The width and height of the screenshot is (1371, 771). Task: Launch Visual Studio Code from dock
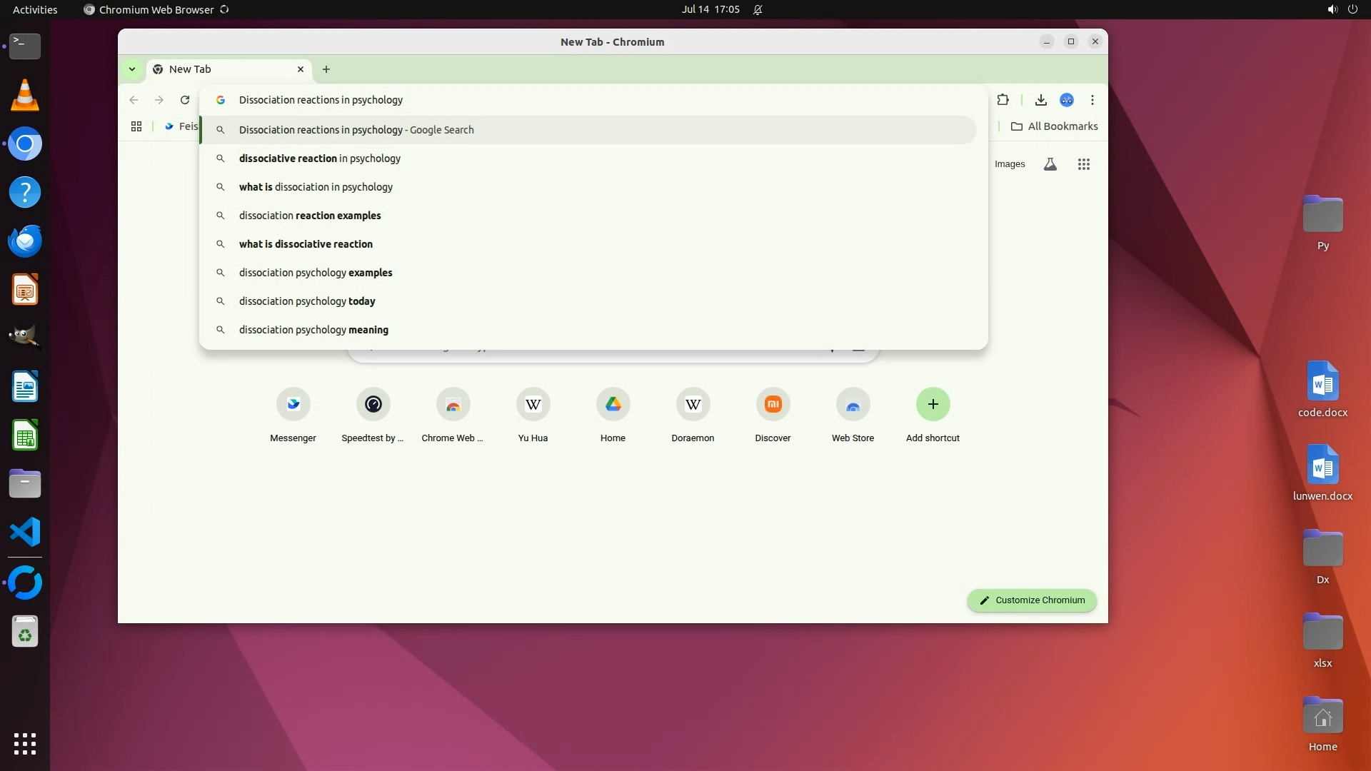click(25, 533)
